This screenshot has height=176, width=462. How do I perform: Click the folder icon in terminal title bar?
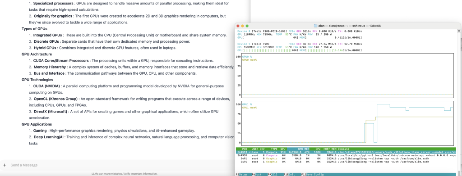tap(315, 26)
